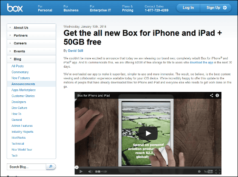Open video on YouTube logo
The image size is (238, 177).
pos(208,171)
